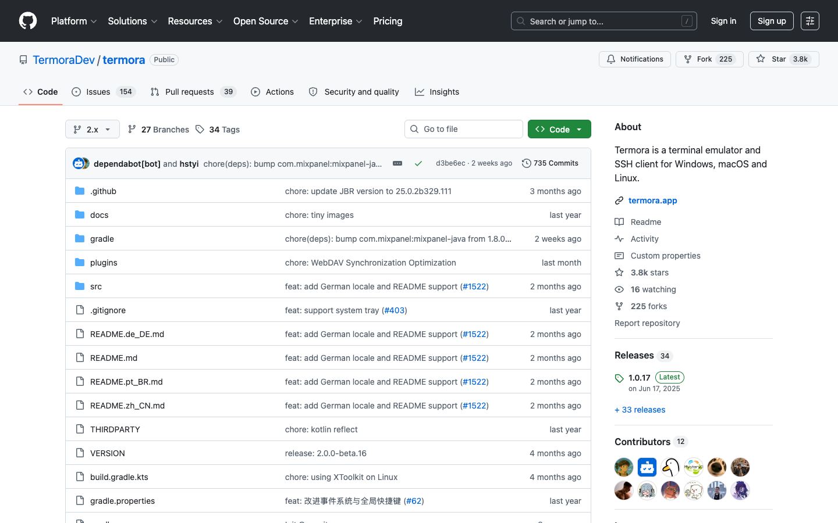This screenshot has width=838, height=523.
Task: Open pull request #403 link
Action: (x=395, y=310)
